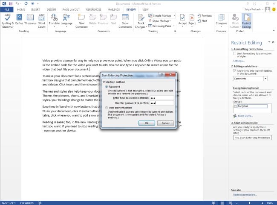The height and width of the screenshot is (205, 277).
Task: Open the Translate menu
Action: point(54,21)
